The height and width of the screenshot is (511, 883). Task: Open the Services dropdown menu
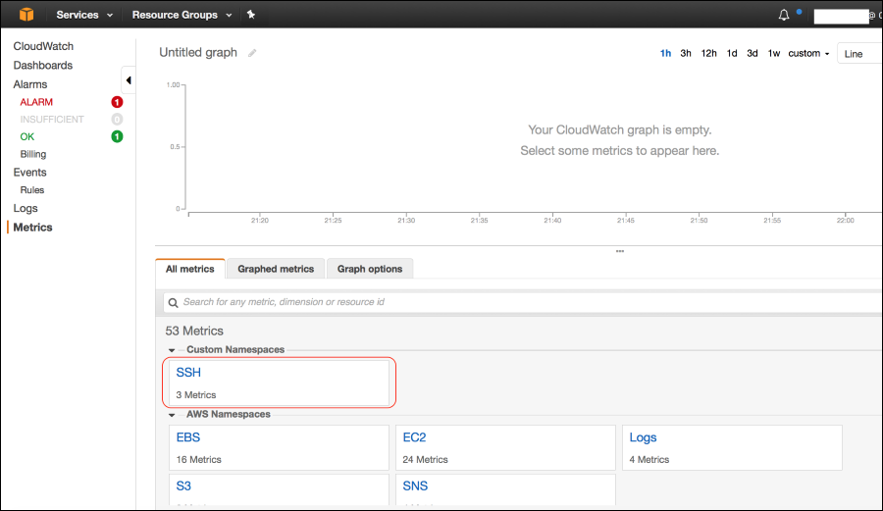(x=84, y=15)
